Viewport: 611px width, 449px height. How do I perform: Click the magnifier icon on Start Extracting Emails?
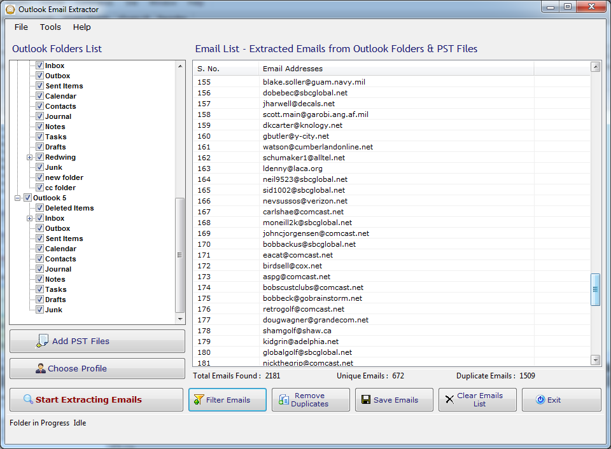pyautogui.click(x=28, y=399)
